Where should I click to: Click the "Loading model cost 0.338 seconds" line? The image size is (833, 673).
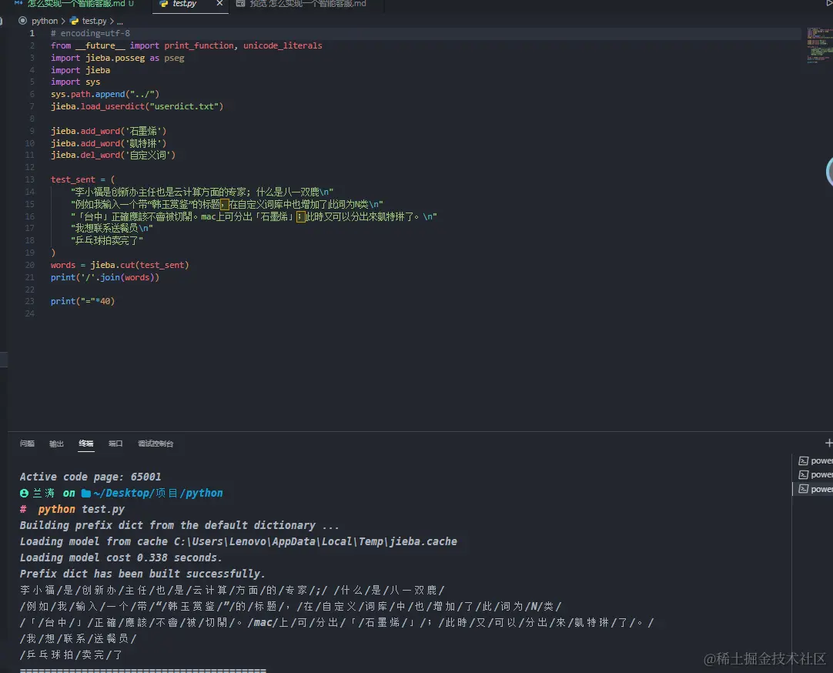tap(121, 557)
